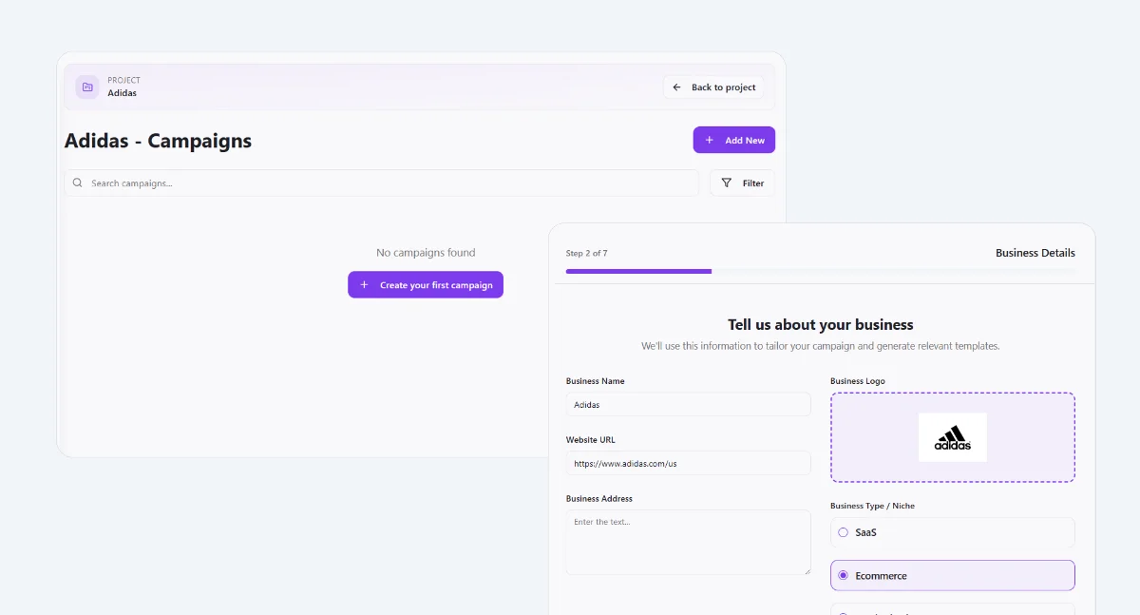Click the No campaigns found text
This screenshot has height=615, width=1140.
tap(426, 253)
